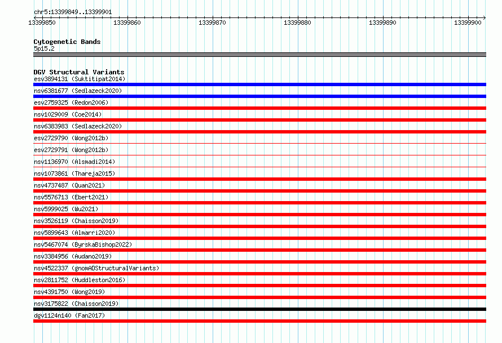The width and height of the screenshot is (502, 343).
Task: Click esv2729791 (Wong2012b) label
Action: (x=71, y=150)
